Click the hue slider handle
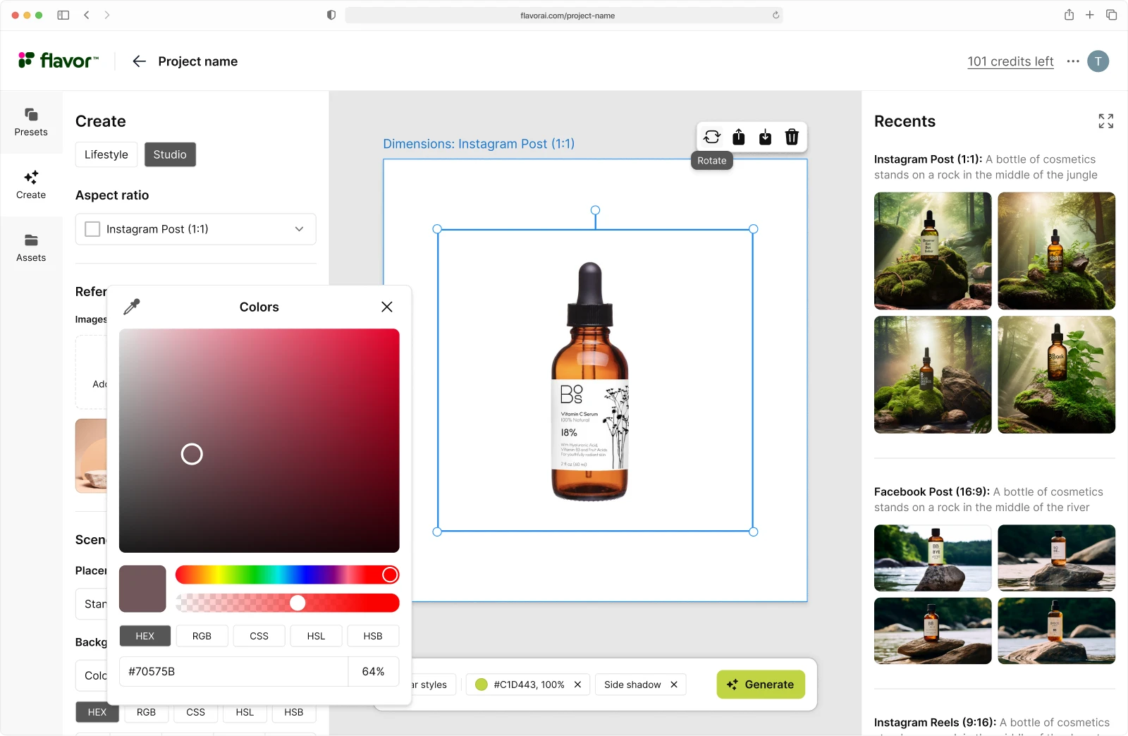This screenshot has height=736, width=1128. click(390, 575)
